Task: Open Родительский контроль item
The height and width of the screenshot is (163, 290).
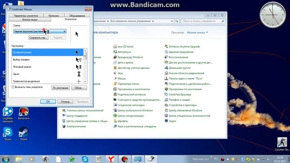Action: coord(130,95)
